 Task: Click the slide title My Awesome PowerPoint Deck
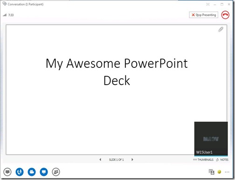[x=117, y=72]
